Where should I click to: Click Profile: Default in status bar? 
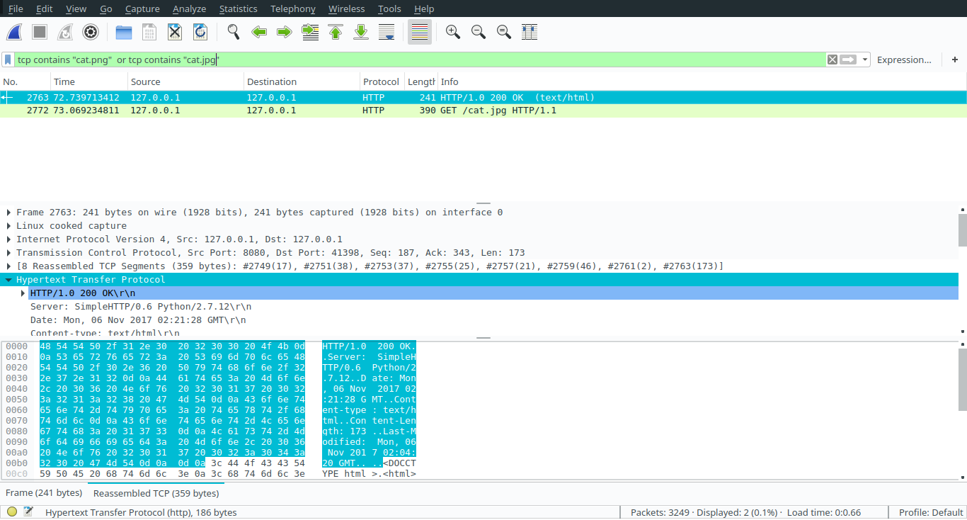click(931, 512)
